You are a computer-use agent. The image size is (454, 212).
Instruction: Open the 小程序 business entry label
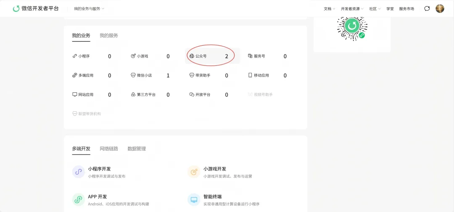point(84,56)
